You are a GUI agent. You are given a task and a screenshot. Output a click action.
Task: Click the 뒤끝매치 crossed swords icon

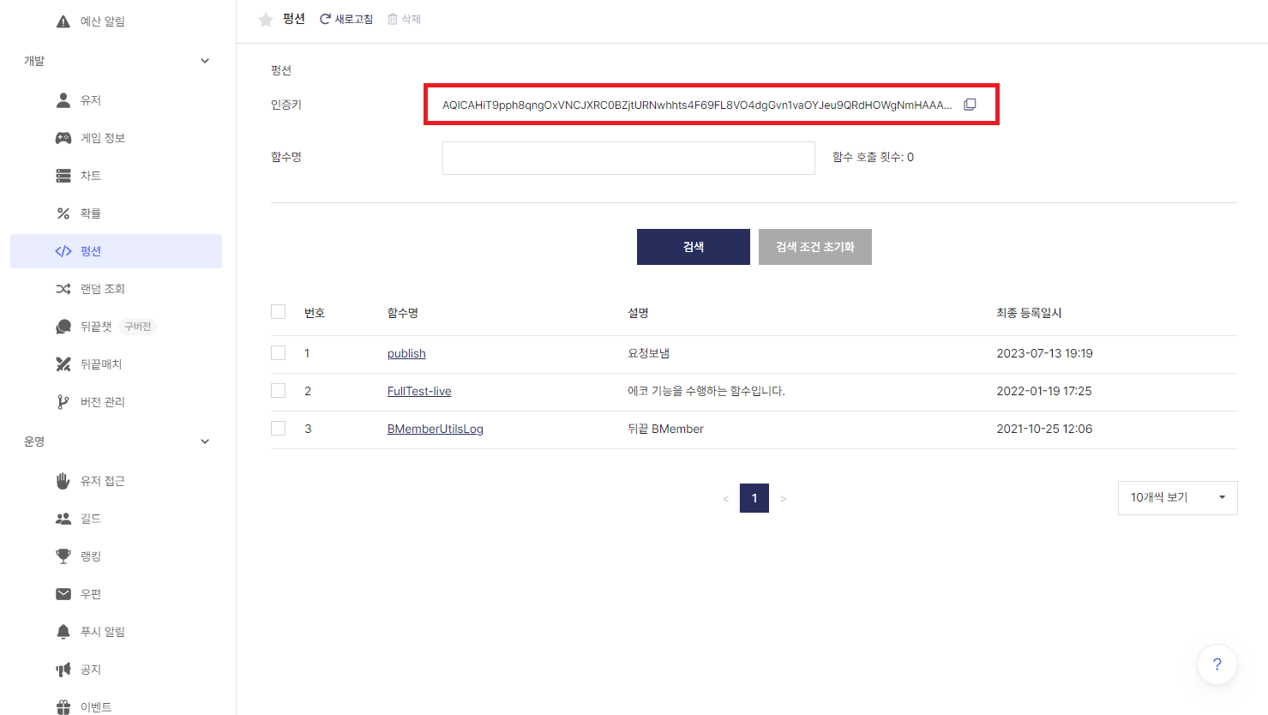[x=63, y=364]
